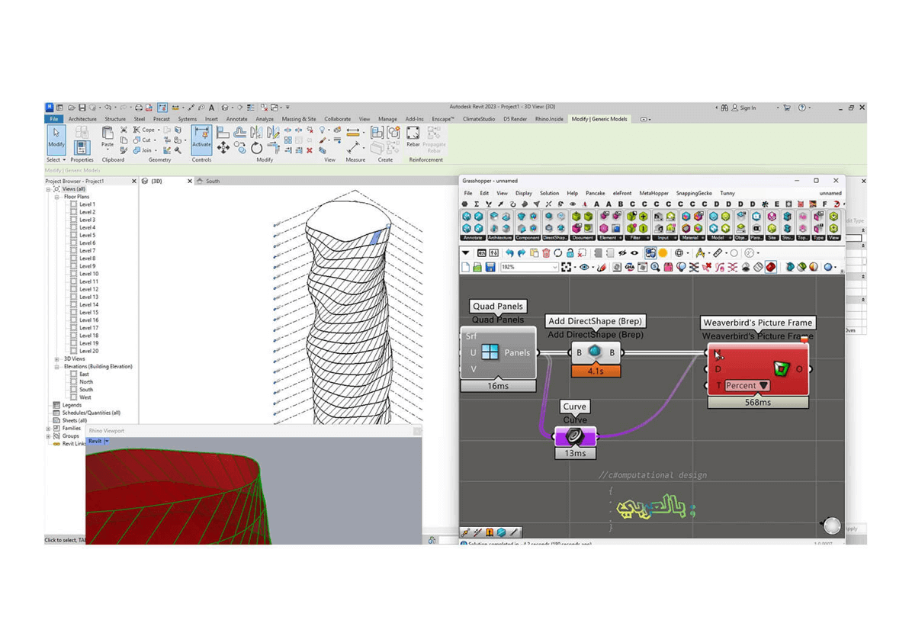Open the Grasshopper zoom percentage dropdown
912x630 pixels.
[554, 268]
